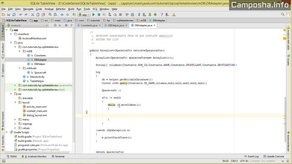The image size is (292, 164).
Task: Toggle the Gradle tool window side tab
Action: [x=288, y=60]
